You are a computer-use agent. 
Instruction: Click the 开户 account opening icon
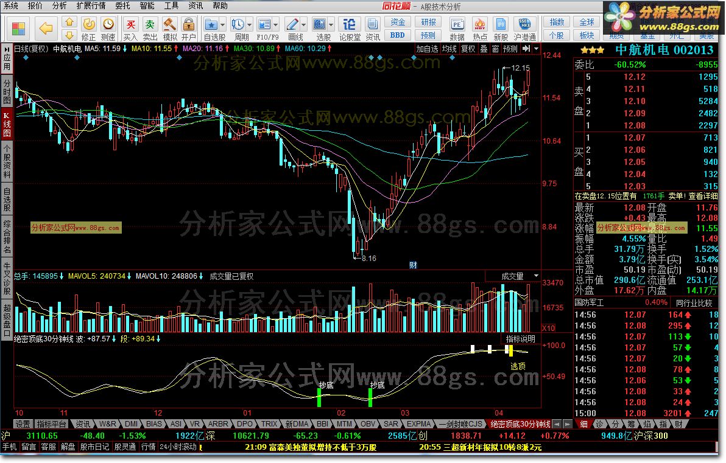point(188,29)
